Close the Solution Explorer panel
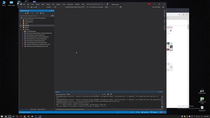The height and width of the screenshot is (118, 210). coord(53,11)
